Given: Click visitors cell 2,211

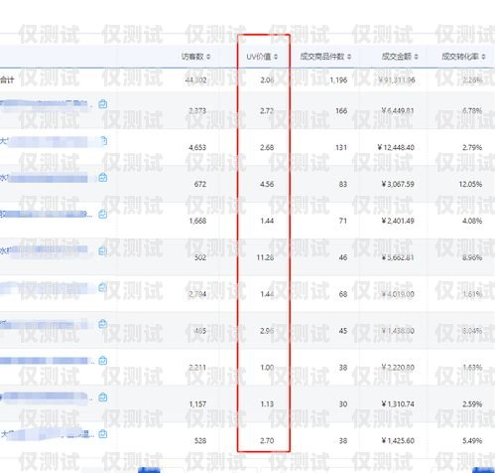Looking at the screenshot, I should point(197,368).
